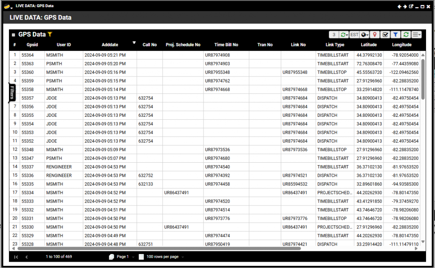Click the blue filter funnel icon
Screen dimensions: 435x268
pos(395,35)
